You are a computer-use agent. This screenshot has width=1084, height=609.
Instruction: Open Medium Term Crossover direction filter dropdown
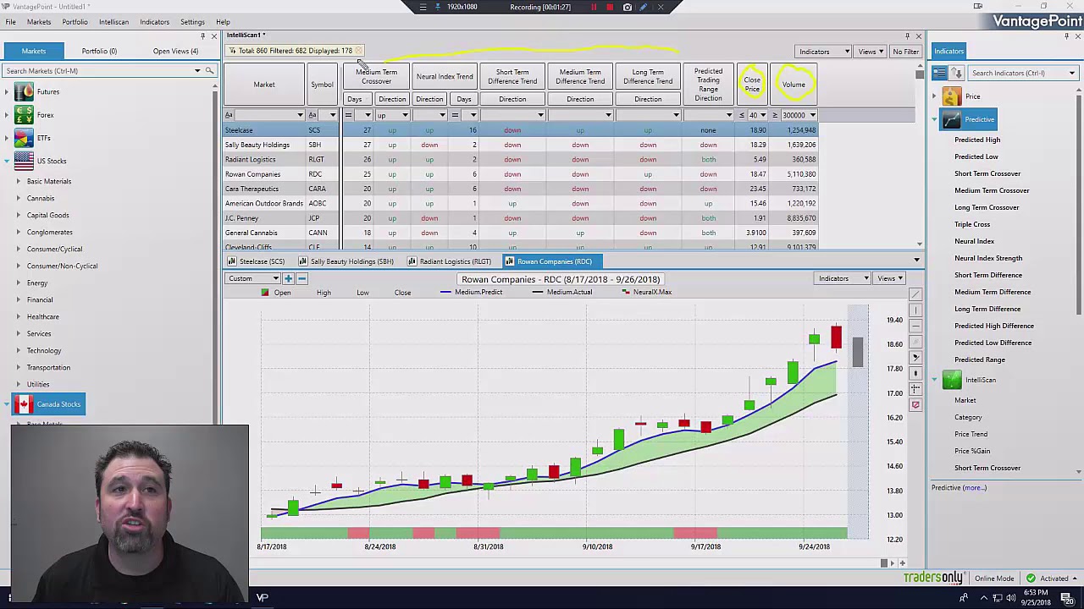coord(405,115)
